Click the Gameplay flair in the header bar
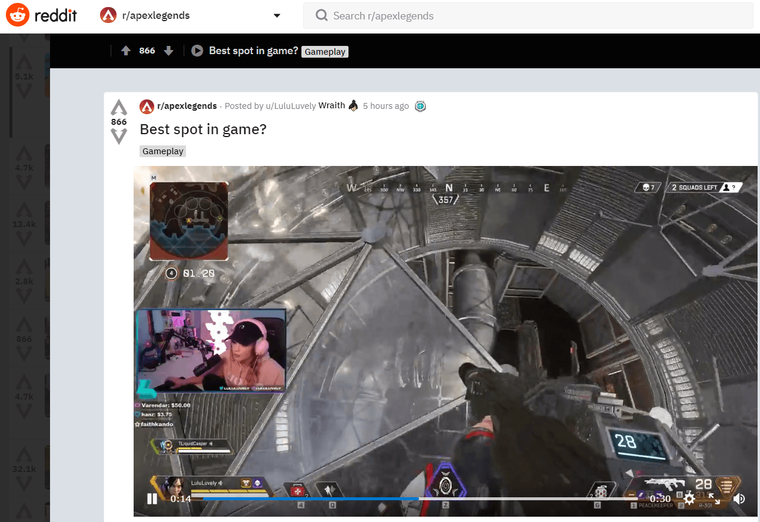The height and width of the screenshot is (522, 760). click(x=325, y=52)
